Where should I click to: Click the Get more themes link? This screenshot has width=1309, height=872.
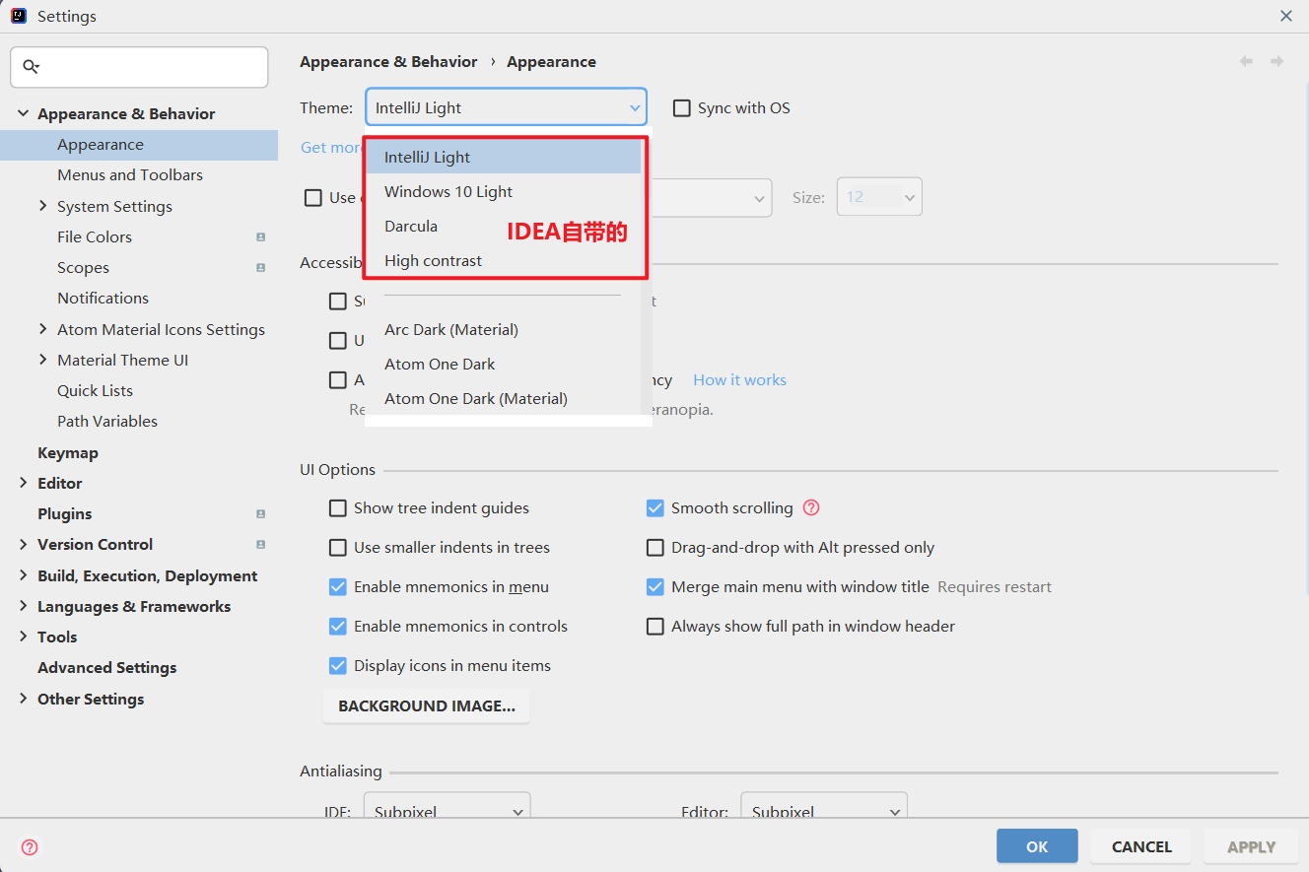(x=332, y=148)
